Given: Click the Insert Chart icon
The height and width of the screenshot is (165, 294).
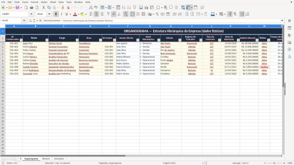Looking at the screenshot, I should point(146,7).
